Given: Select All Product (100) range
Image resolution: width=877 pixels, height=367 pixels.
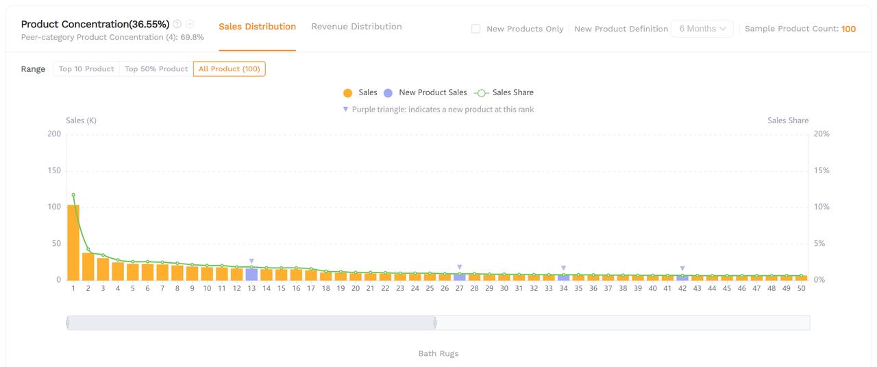Looking at the screenshot, I should tap(230, 69).
